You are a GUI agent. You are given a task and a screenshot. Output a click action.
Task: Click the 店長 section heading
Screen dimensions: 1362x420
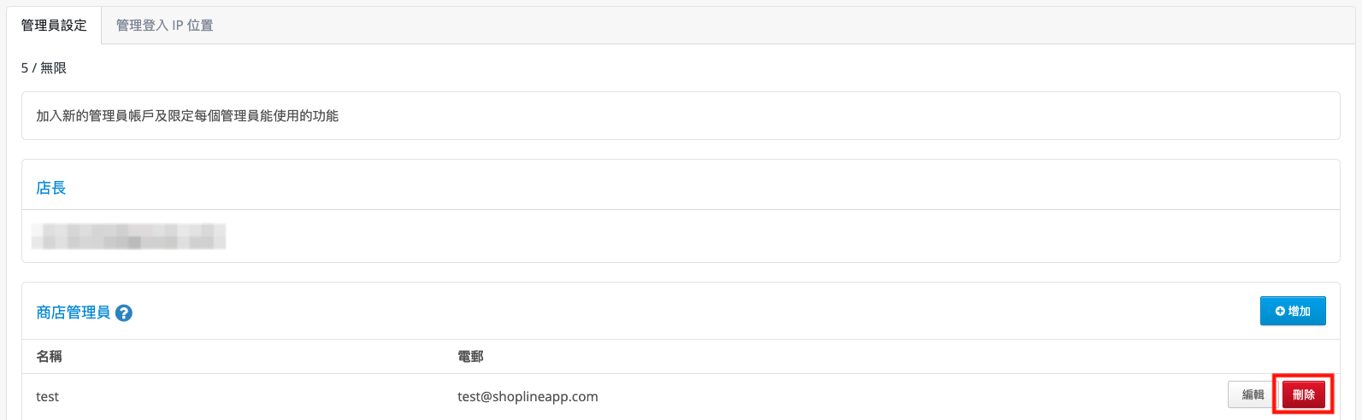51,188
